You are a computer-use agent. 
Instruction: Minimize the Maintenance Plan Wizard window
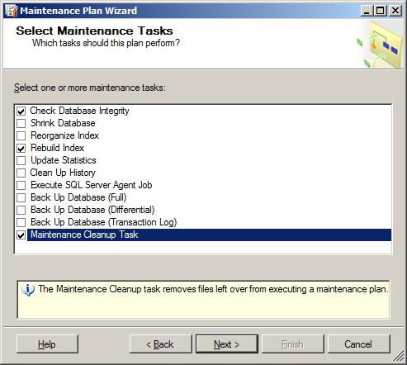(367, 11)
